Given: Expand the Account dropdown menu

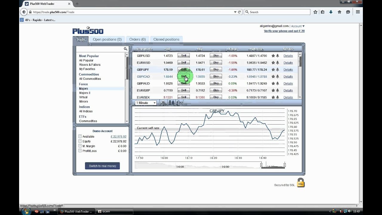Looking at the screenshot, I should (x=298, y=26).
